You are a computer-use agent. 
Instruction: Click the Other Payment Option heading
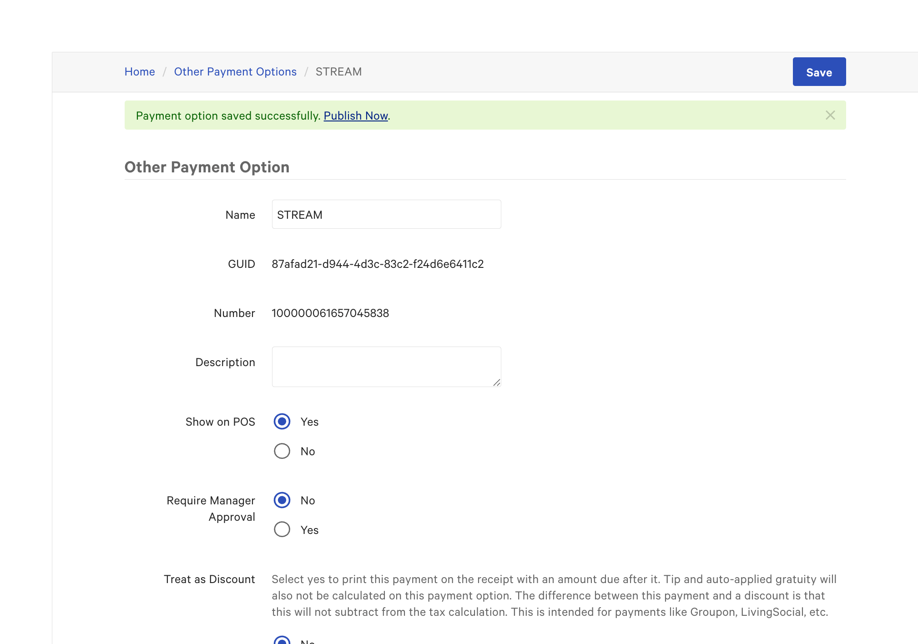point(207,167)
